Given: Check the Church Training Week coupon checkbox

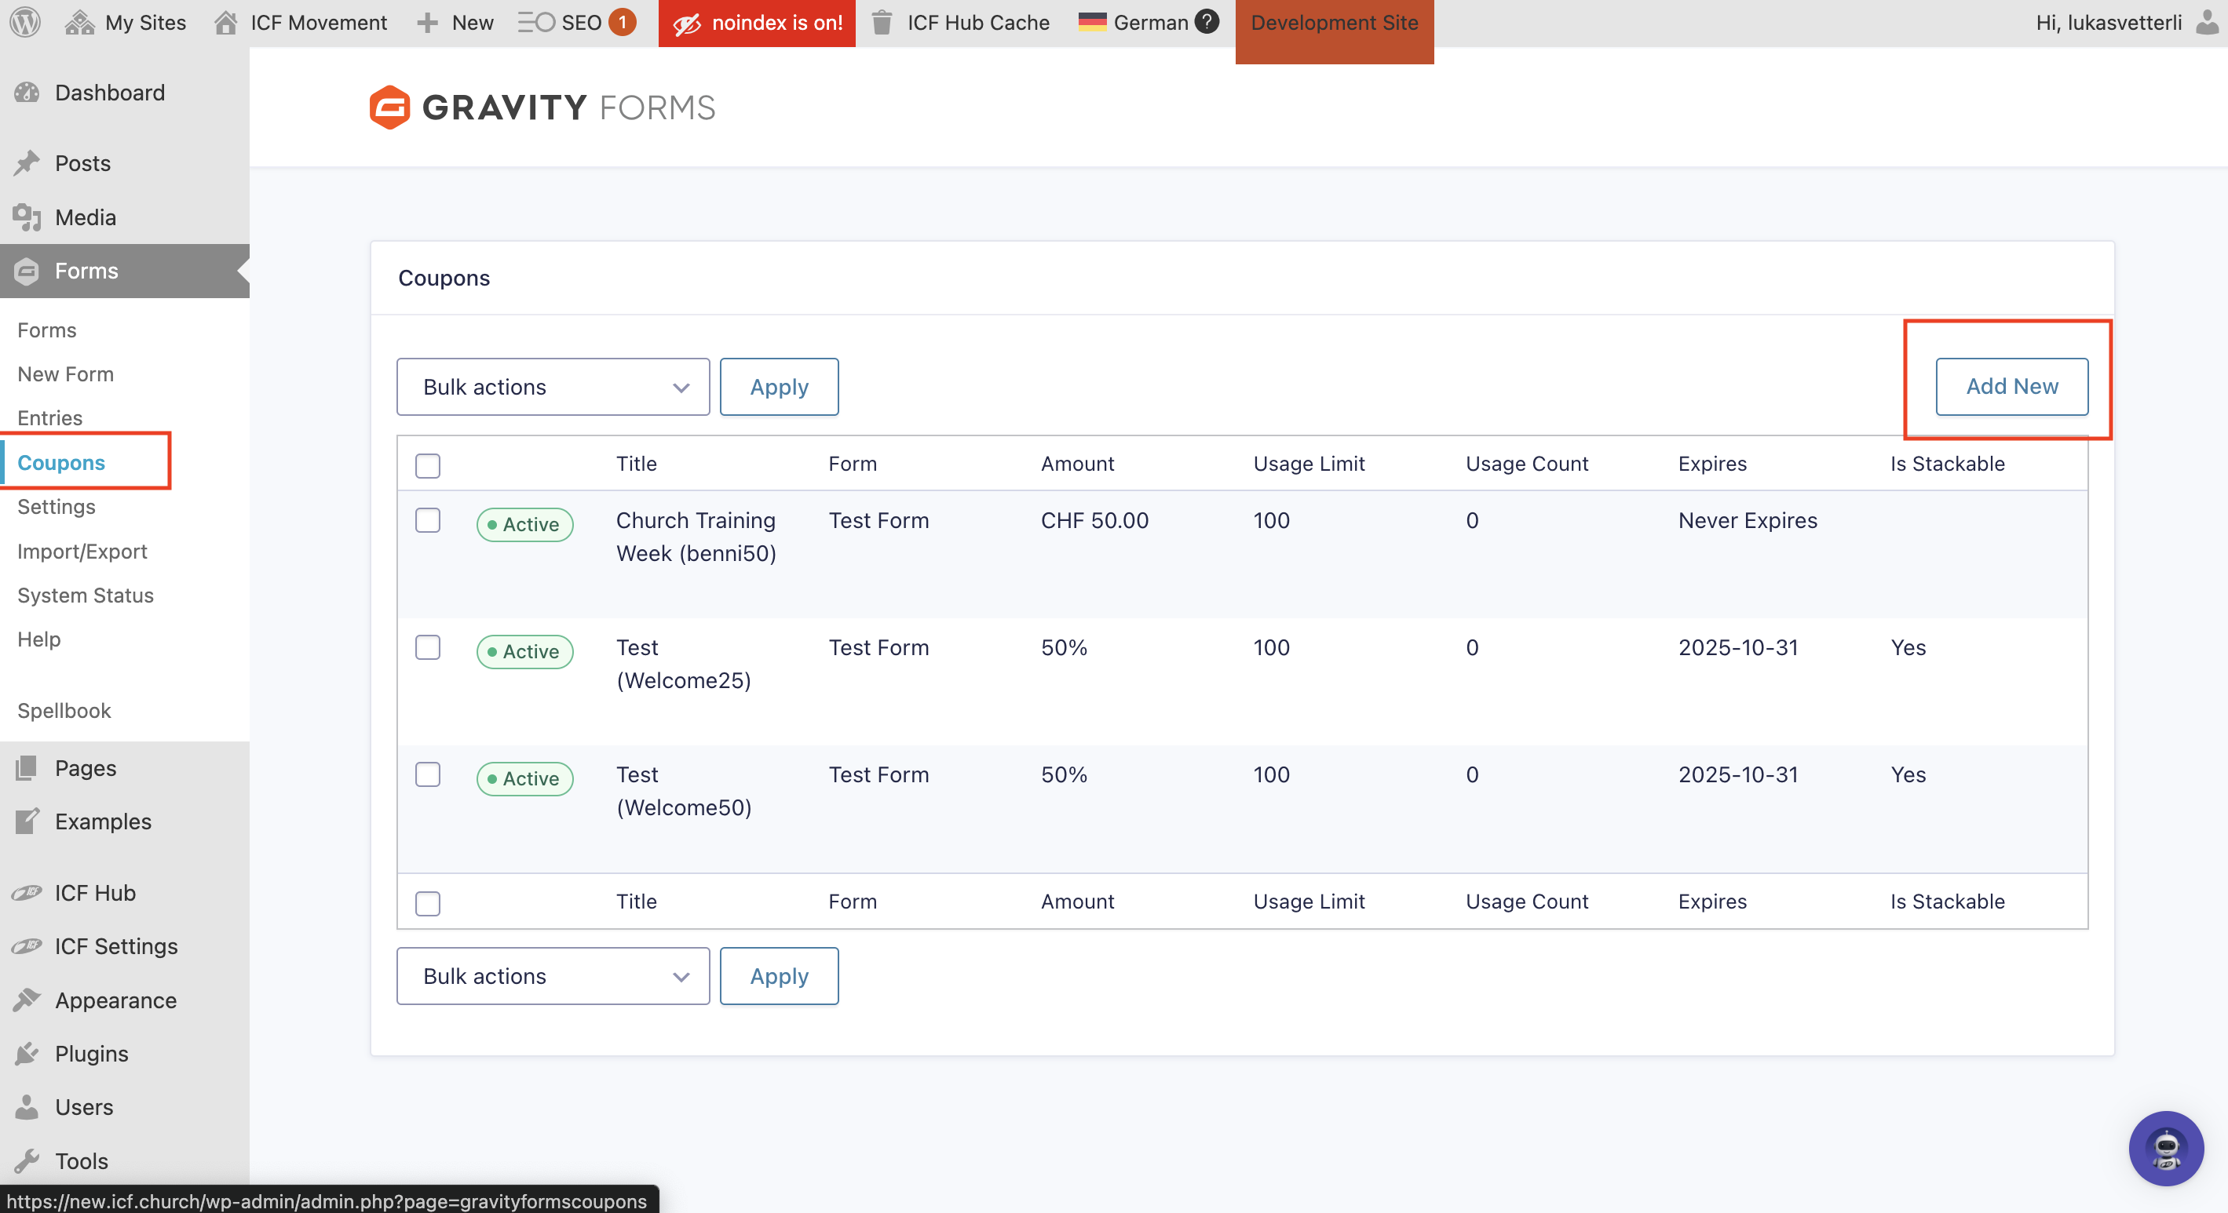Looking at the screenshot, I should point(427,520).
